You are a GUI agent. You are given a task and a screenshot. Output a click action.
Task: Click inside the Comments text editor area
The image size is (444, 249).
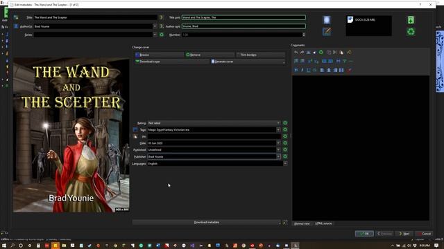(x=361, y=147)
